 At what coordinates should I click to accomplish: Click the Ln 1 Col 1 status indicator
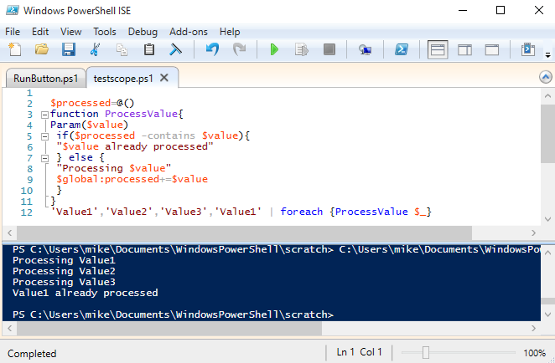359,352
